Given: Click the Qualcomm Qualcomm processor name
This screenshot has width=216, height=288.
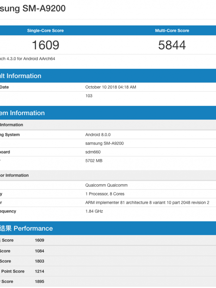Looking at the screenshot, I should [x=106, y=185].
